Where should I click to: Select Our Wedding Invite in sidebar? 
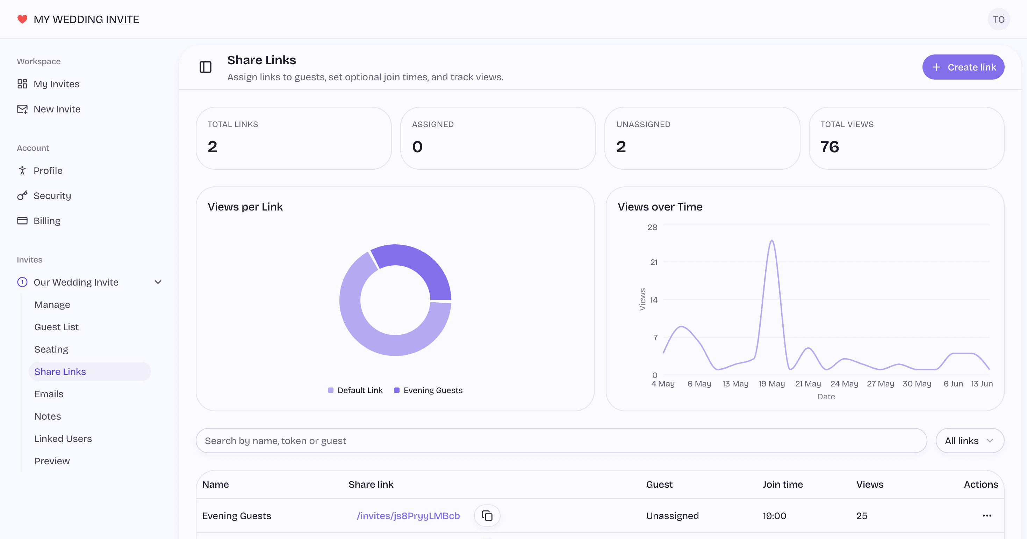pos(76,282)
